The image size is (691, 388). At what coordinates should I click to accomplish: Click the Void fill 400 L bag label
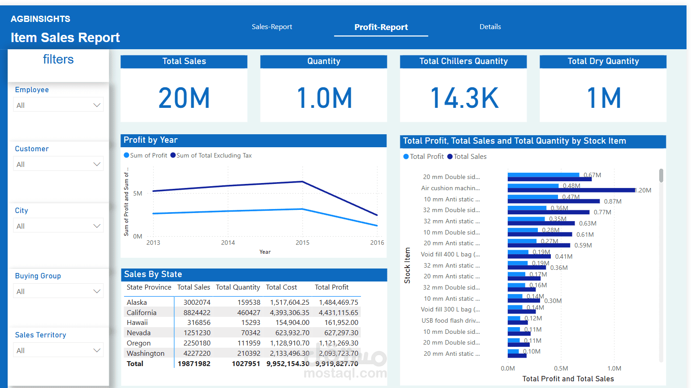450,254
